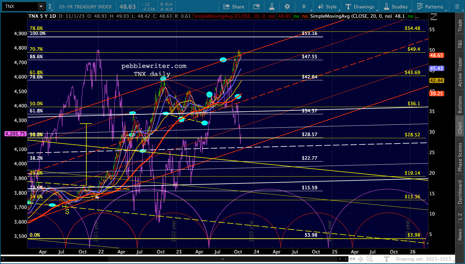
Task: Click the zoom-in magnifier icon
Action: coord(370,259)
